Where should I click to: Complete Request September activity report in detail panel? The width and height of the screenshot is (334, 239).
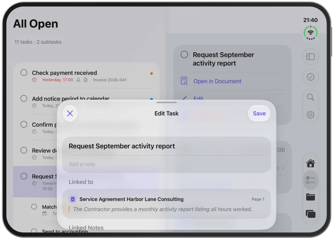(x=184, y=54)
